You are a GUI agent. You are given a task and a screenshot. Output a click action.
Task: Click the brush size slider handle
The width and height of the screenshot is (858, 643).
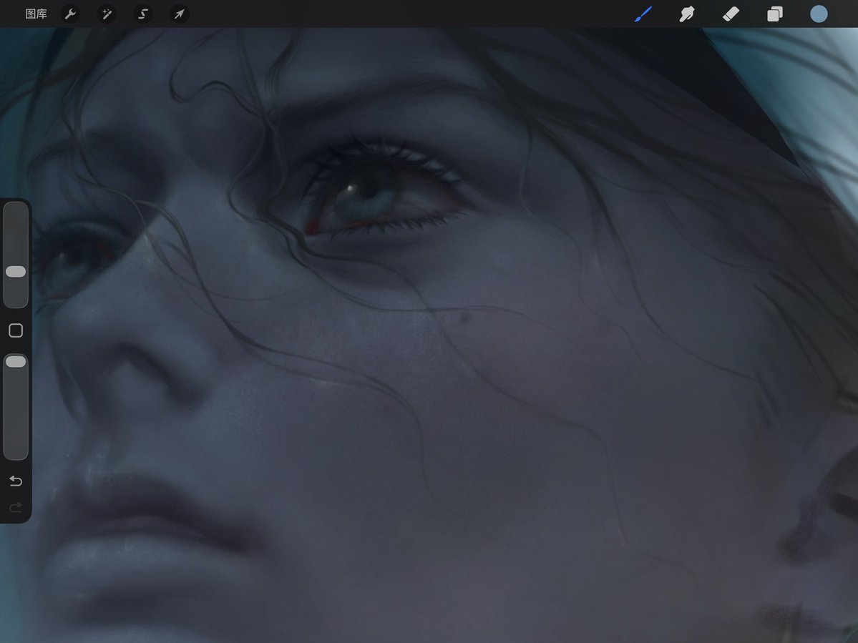pyautogui.click(x=16, y=272)
